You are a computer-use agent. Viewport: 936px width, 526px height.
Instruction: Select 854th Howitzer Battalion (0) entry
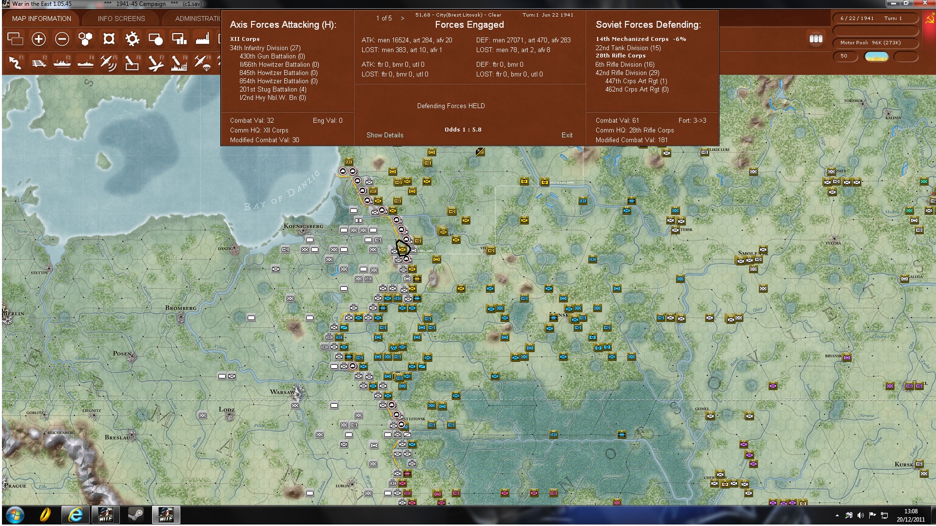point(278,81)
